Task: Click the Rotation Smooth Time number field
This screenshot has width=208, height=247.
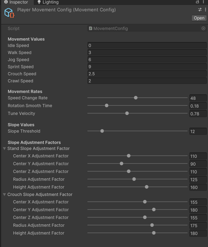Action: pos(198,106)
